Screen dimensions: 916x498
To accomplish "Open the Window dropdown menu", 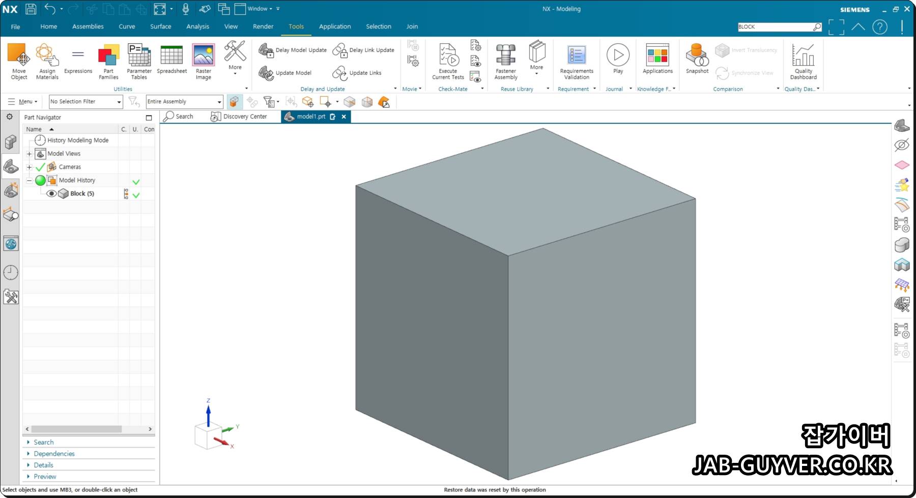I will [x=261, y=9].
